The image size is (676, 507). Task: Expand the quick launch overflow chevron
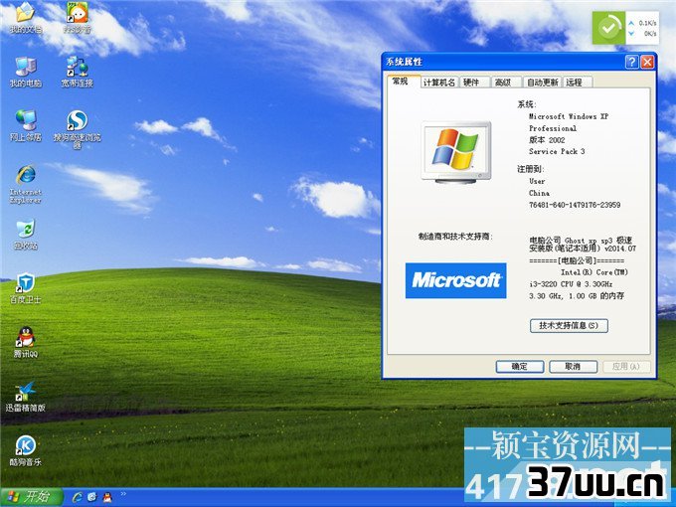click(x=123, y=494)
